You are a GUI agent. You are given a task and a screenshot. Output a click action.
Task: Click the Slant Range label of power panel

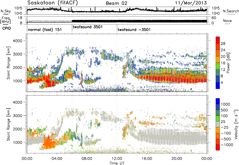(8, 63)
